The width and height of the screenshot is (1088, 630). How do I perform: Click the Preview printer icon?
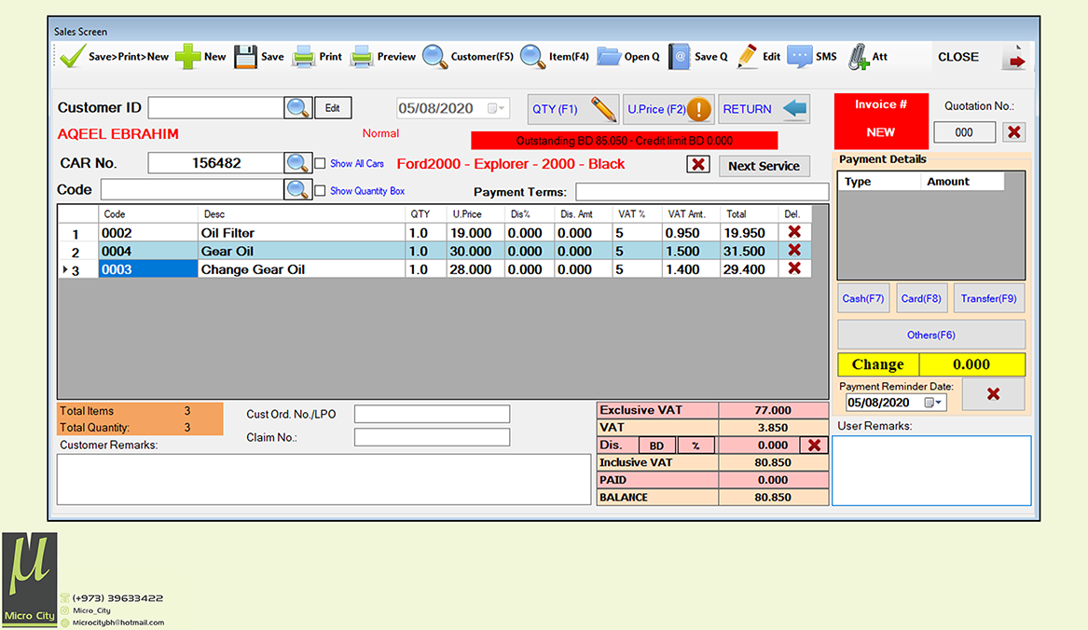361,56
